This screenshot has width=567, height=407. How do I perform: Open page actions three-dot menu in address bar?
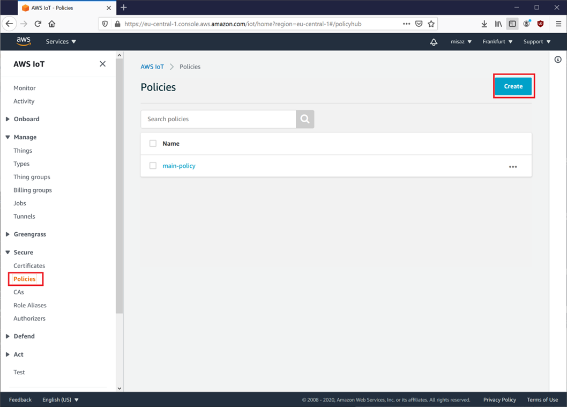406,24
